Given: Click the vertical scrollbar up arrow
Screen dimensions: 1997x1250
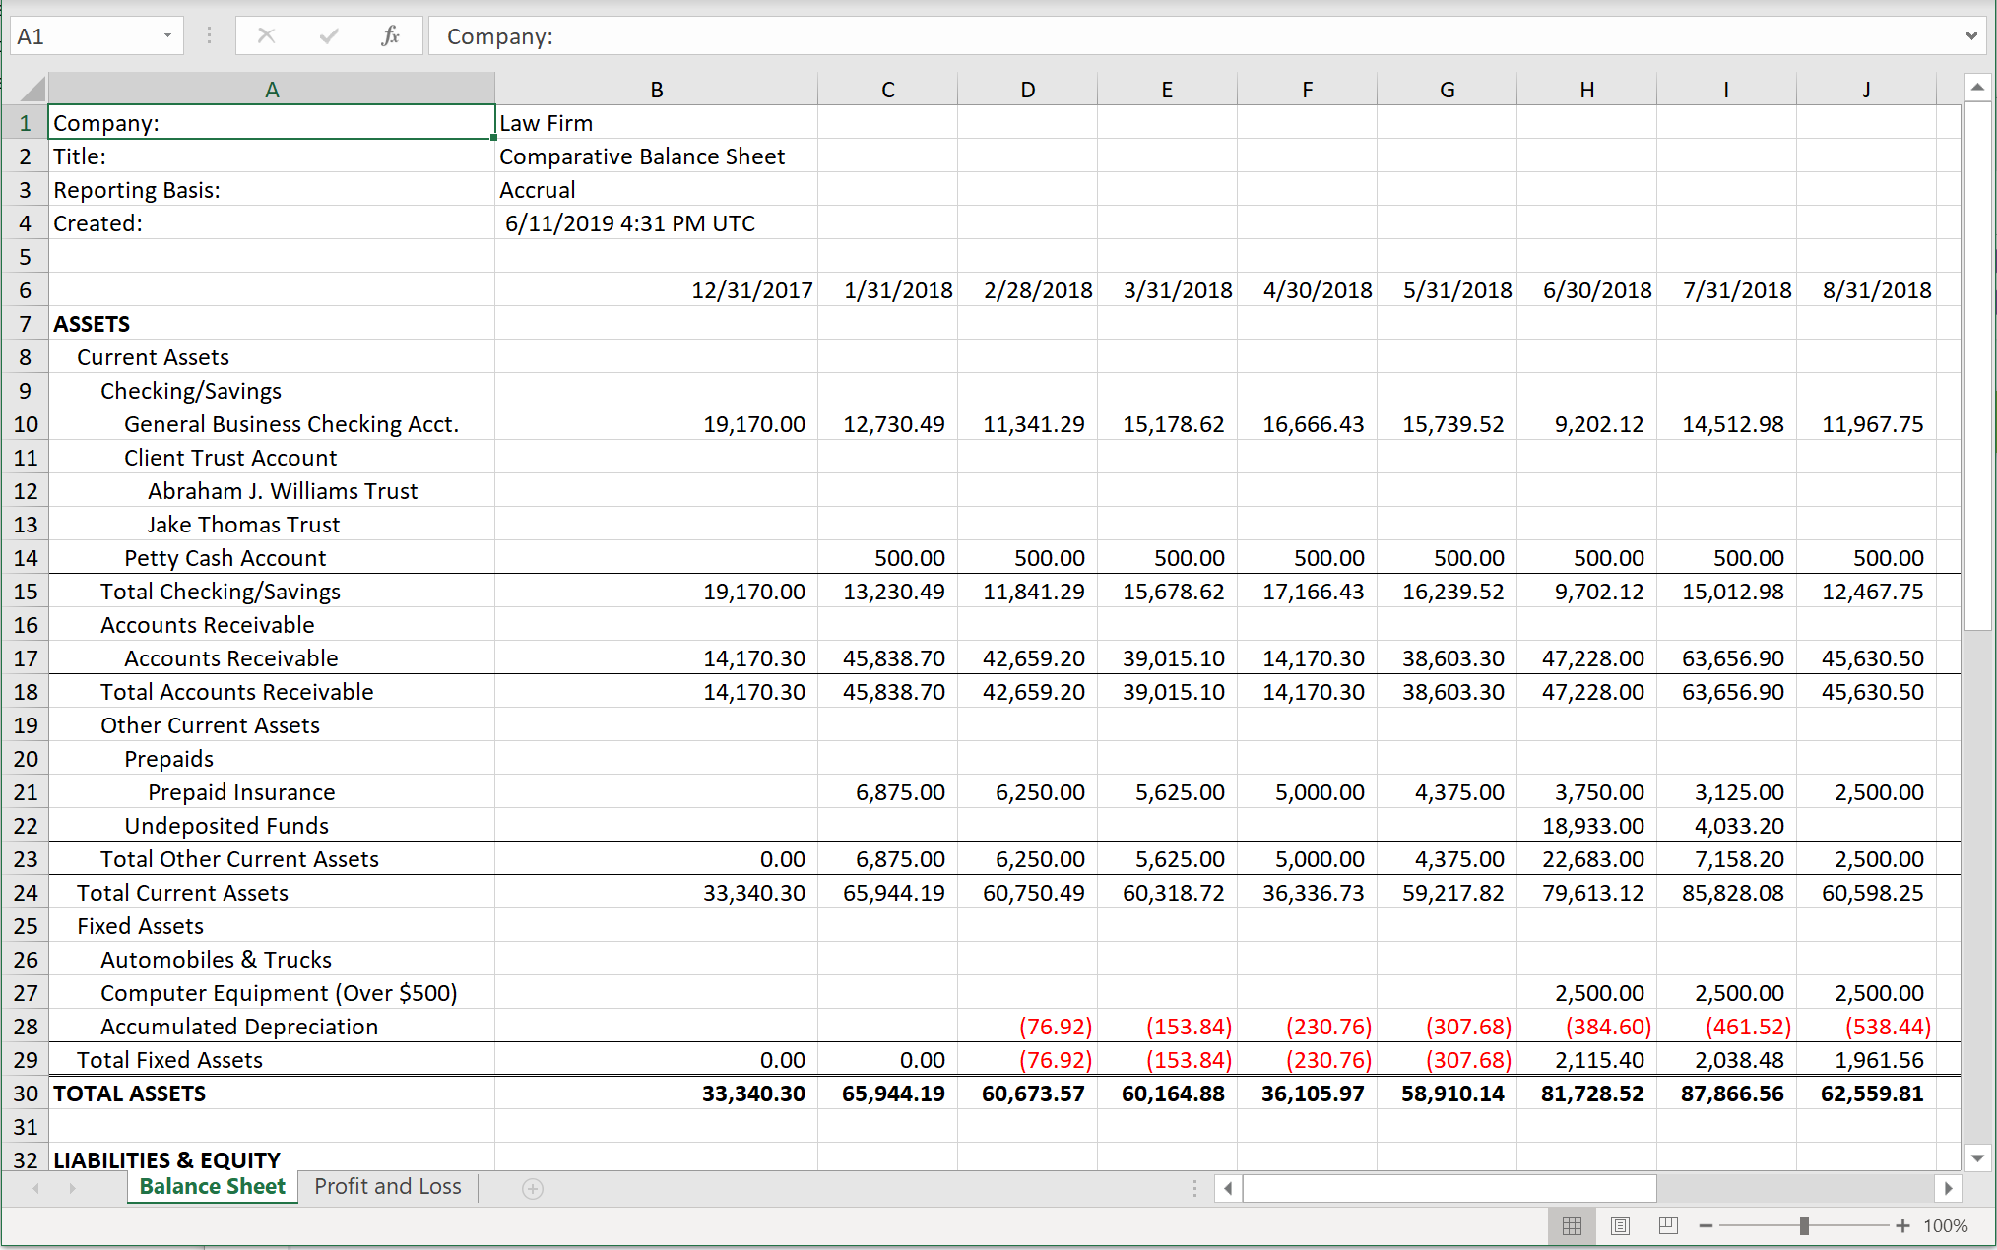Looking at the screenshot, I should (1977, 88).
